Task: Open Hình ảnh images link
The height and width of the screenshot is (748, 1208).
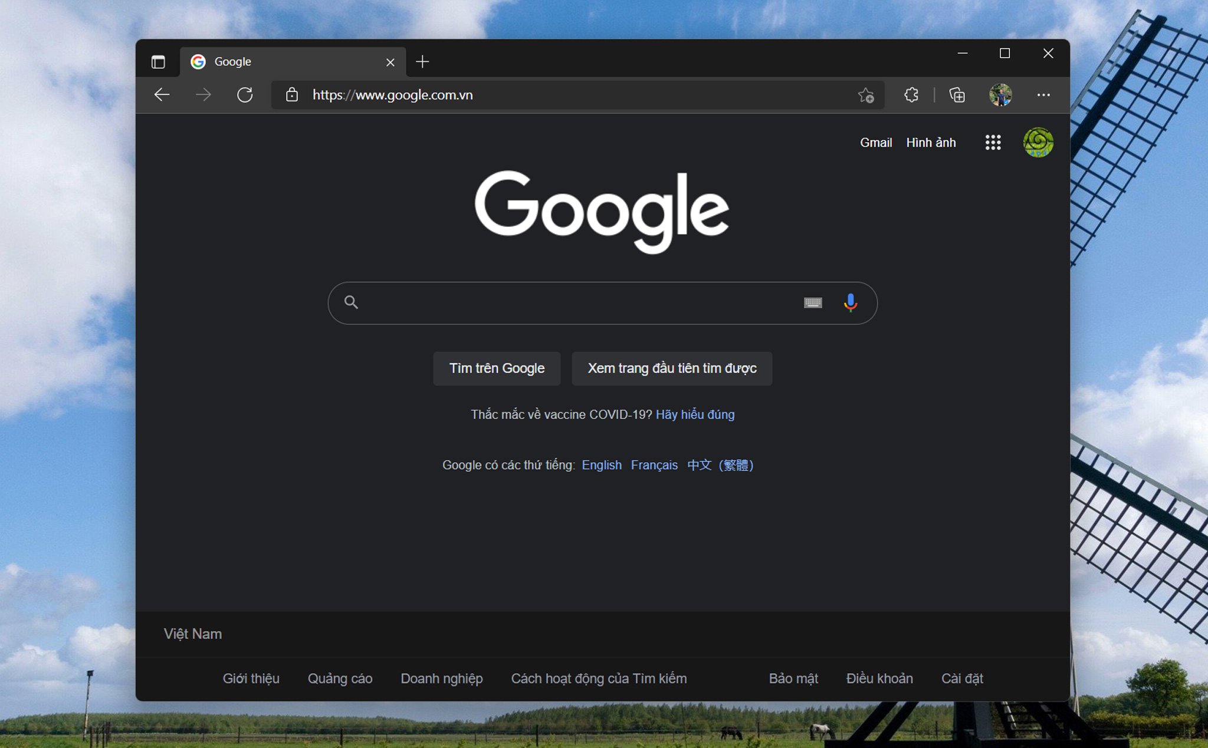Action: click(931, 143)
